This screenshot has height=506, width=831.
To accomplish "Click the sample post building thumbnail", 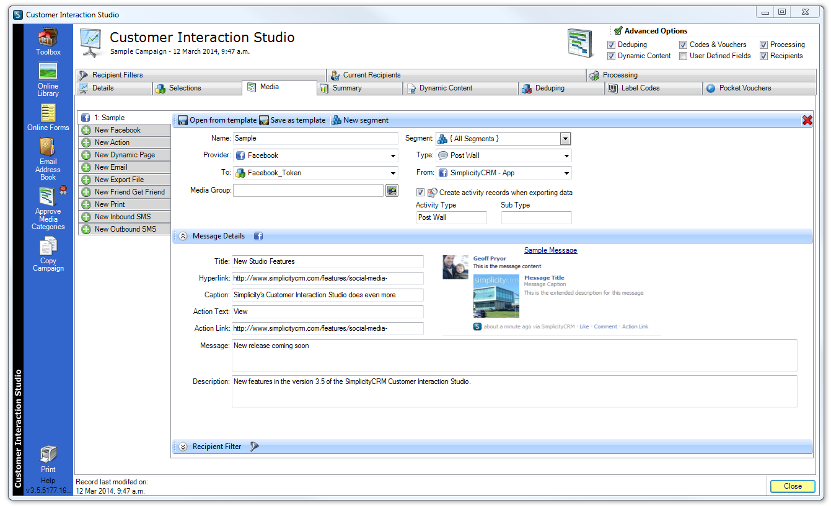I will click(x=496, y=296).
